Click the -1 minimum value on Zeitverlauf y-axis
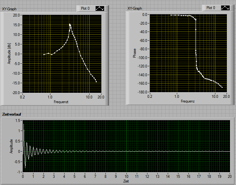236x185 pixels. (18, 172)
